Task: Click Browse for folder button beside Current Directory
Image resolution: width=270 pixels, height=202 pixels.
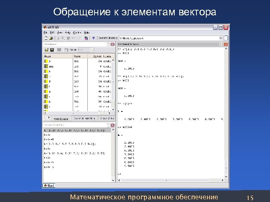Action: [226, 38]
